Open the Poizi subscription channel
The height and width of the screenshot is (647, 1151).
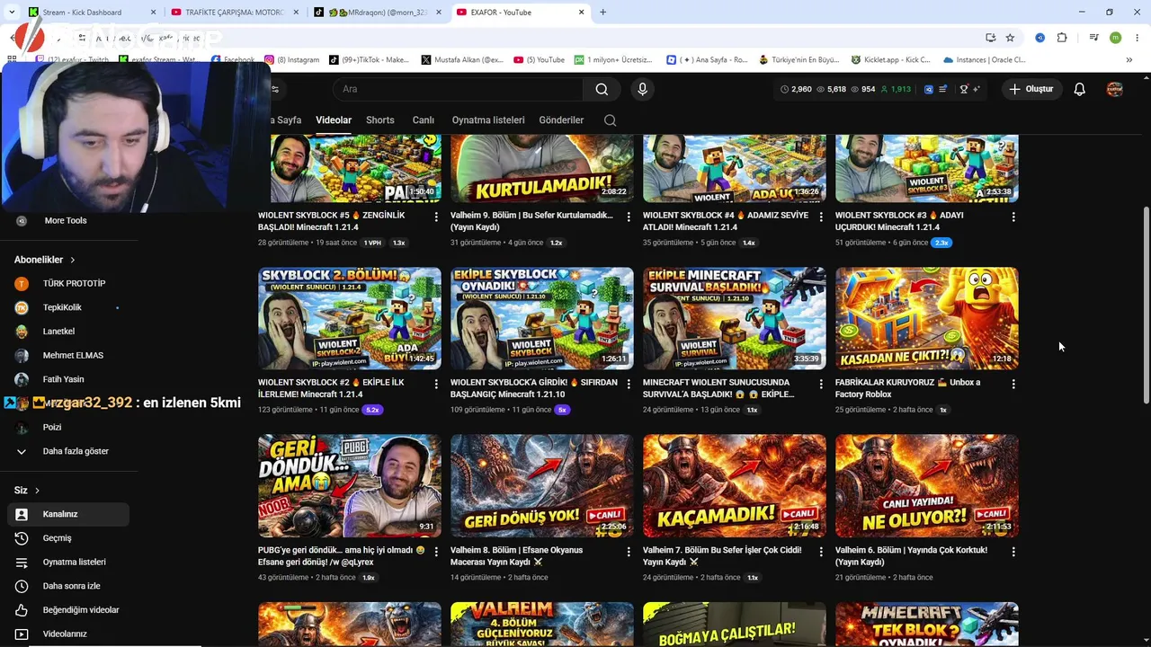tap(52, 427)
